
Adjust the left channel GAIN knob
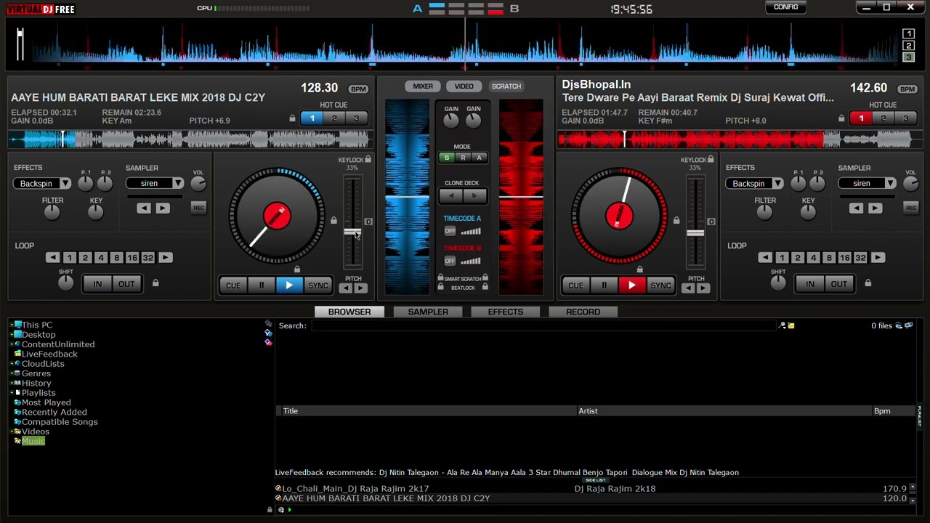451,121
